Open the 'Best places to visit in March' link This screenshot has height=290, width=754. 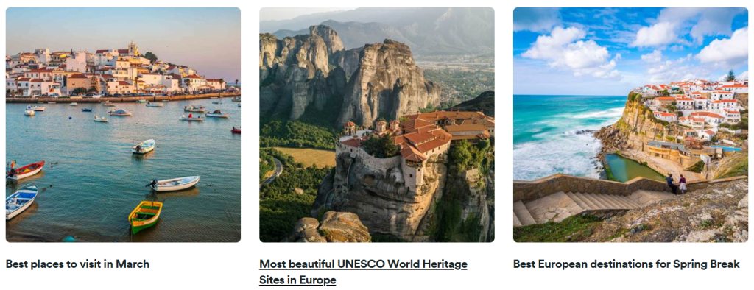coord(77,264)
